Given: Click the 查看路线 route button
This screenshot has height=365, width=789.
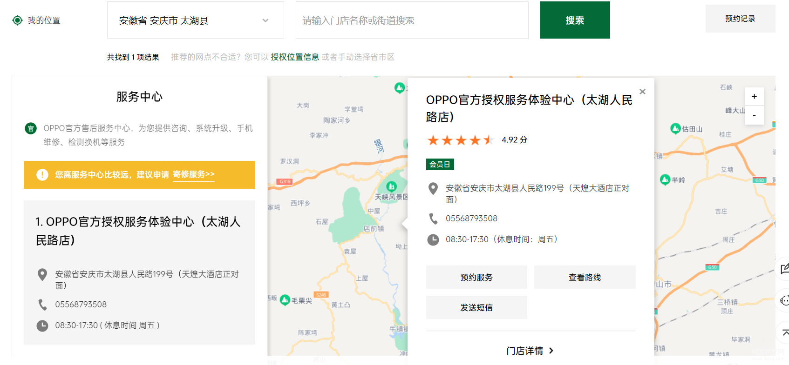Looking at the screenshot, I should click(585, 277).
